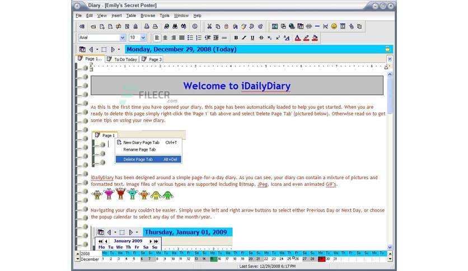This screenshot has height=271, width=468.
Task: Apply superscript formatting
Action: [278, 38]
